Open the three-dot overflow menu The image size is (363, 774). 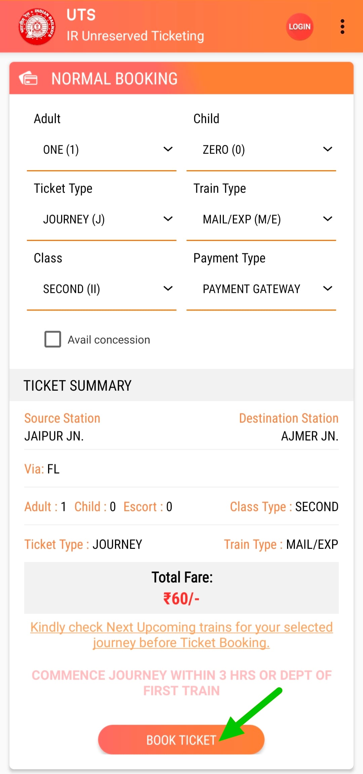coord(342,27)
